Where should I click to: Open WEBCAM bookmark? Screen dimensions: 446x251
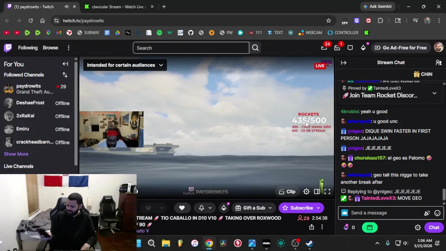pos(310,32)
